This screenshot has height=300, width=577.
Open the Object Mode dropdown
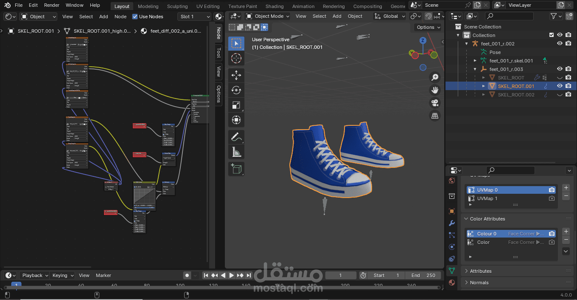point(268,16)
